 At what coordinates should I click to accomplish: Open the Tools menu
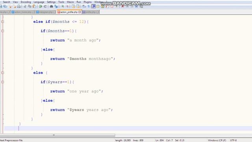pyautogui.click(x=61, y=2)
